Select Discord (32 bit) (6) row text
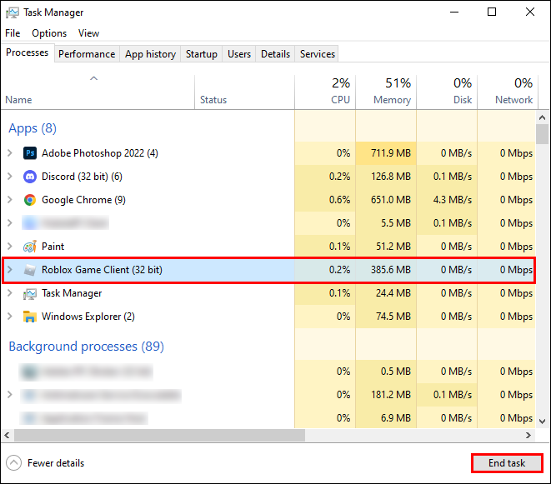The height and width of the screenshot is (484, 551). [82, 177]
